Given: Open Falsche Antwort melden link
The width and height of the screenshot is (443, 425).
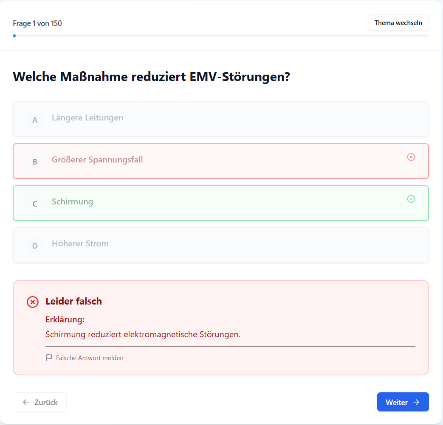Looking at the screenshot, I should (x=85, y=358).
